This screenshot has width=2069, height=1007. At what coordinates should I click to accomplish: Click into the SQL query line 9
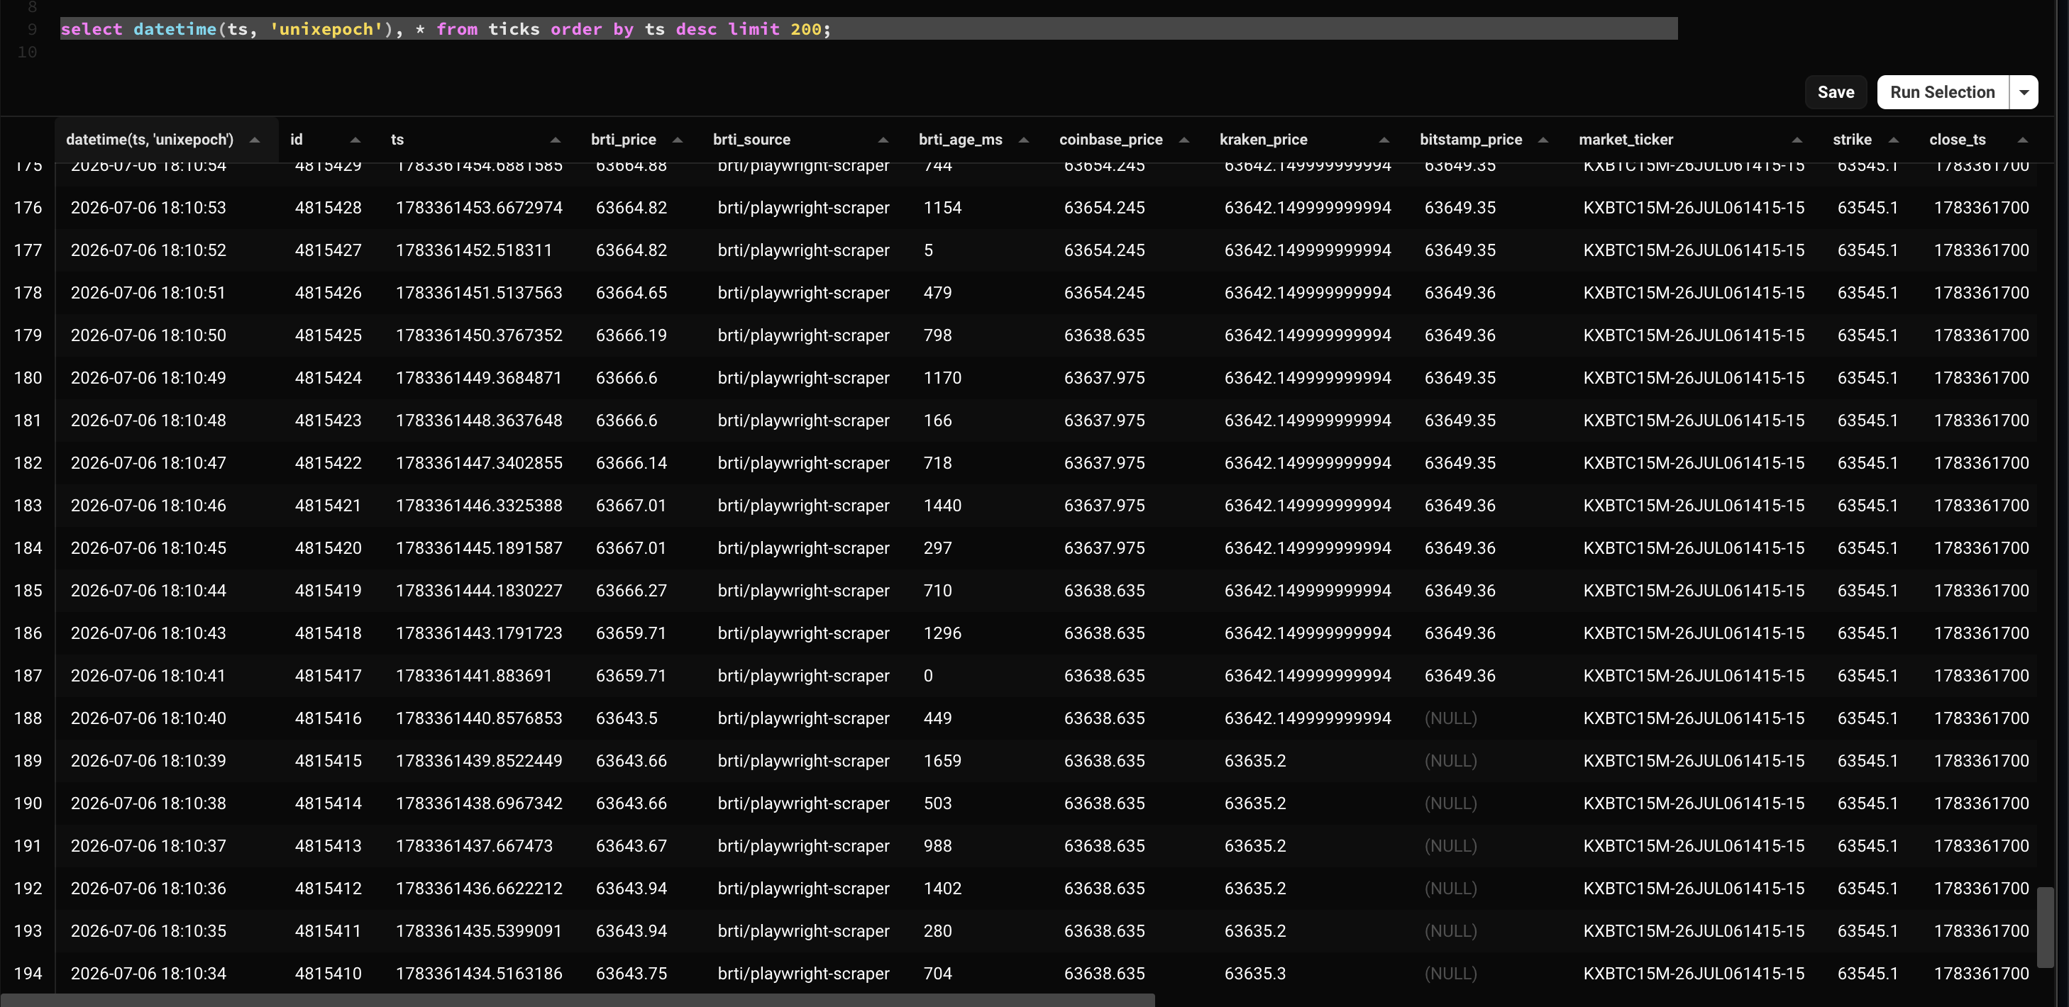click(x=868, y=29)
